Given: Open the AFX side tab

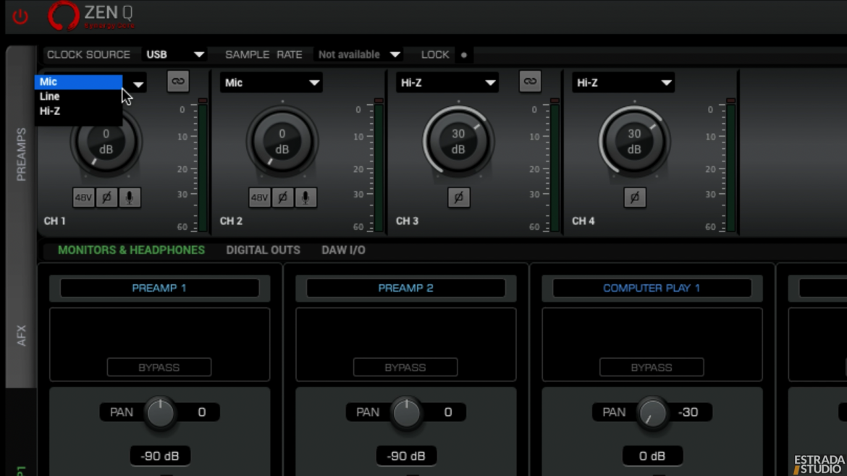Looking at the screenshot, I should coord(21,335).
